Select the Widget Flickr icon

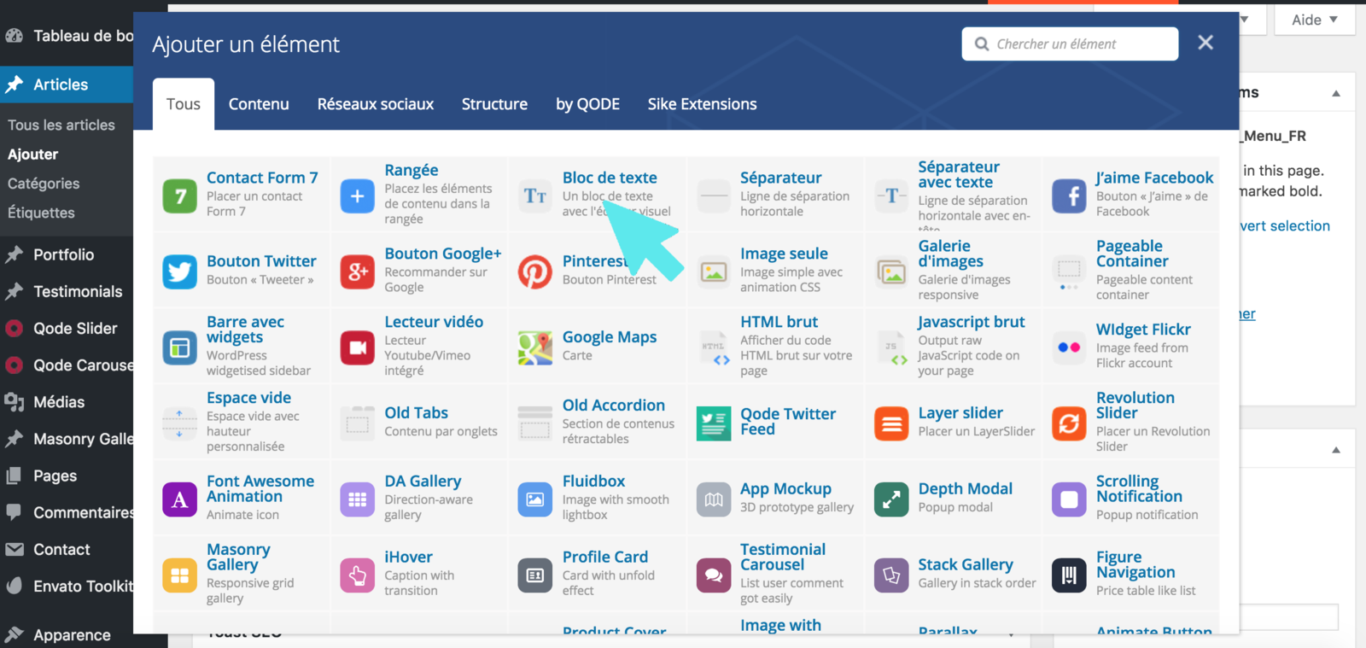click(1069, 348)
